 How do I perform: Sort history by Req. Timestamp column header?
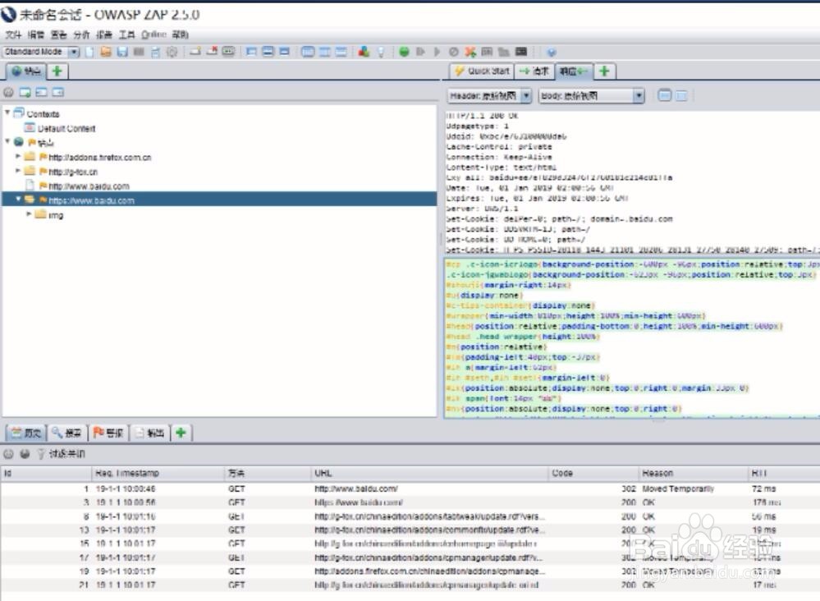tap(158, 474)
